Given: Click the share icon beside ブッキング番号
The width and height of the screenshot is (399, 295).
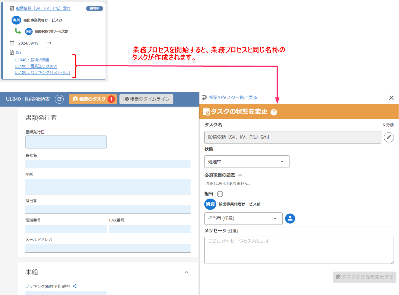Looking at the screenshot, I should pyautogui.click(x=75, y=286).
